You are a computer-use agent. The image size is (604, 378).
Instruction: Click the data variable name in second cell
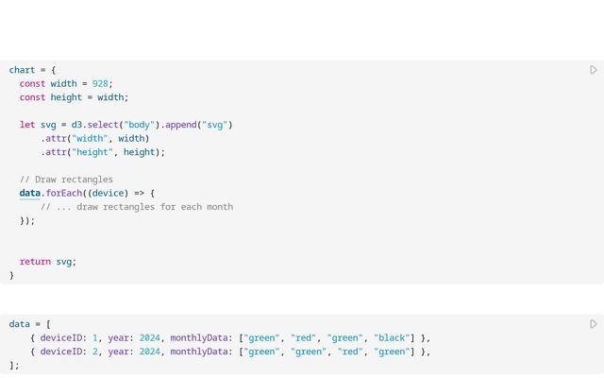[x=19, y=324]
